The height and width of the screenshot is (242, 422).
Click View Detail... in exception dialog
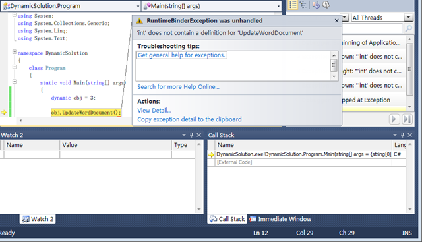tap(154, 110)
